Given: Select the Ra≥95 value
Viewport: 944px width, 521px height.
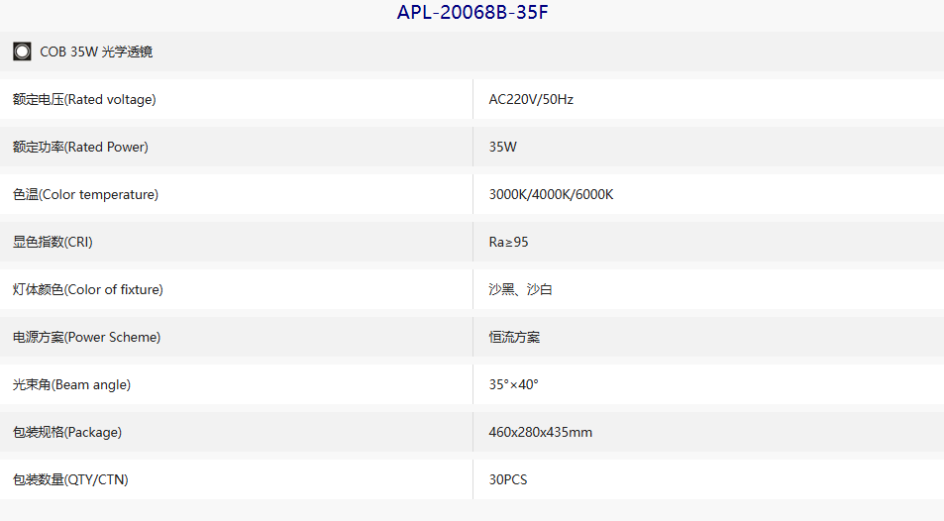Looking at the screenshot, I should [509, 242].
